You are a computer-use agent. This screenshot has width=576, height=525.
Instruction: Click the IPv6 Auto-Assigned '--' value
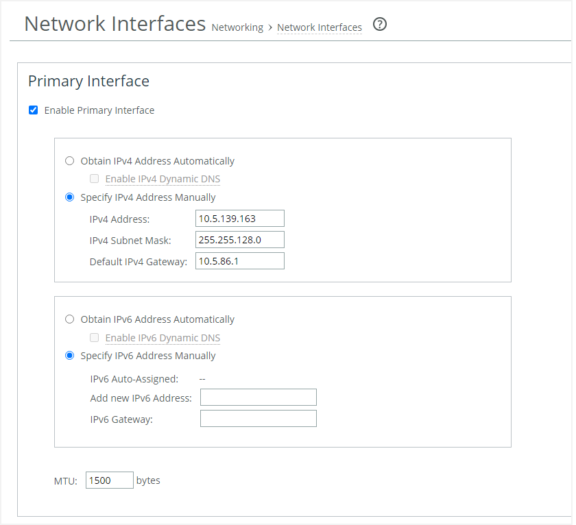tap(202, 379)
